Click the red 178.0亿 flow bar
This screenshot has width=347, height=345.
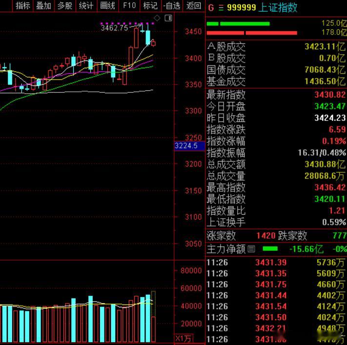pyautogui.click(x=252, y=33)
